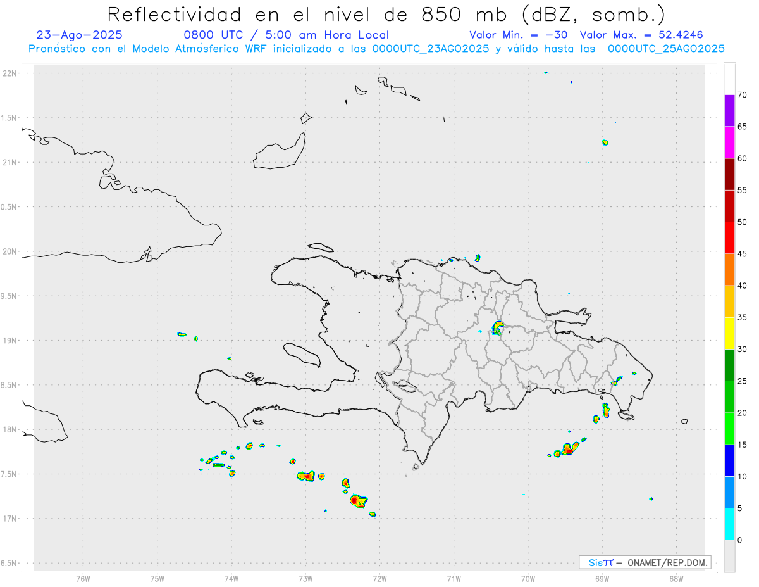Click the date text '23-Ago-2025'

point(80,35)
